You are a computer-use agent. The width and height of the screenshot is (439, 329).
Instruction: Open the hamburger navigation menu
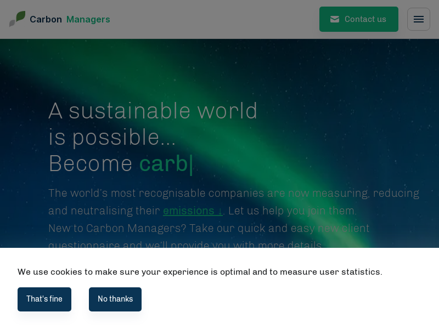point(418,19)
